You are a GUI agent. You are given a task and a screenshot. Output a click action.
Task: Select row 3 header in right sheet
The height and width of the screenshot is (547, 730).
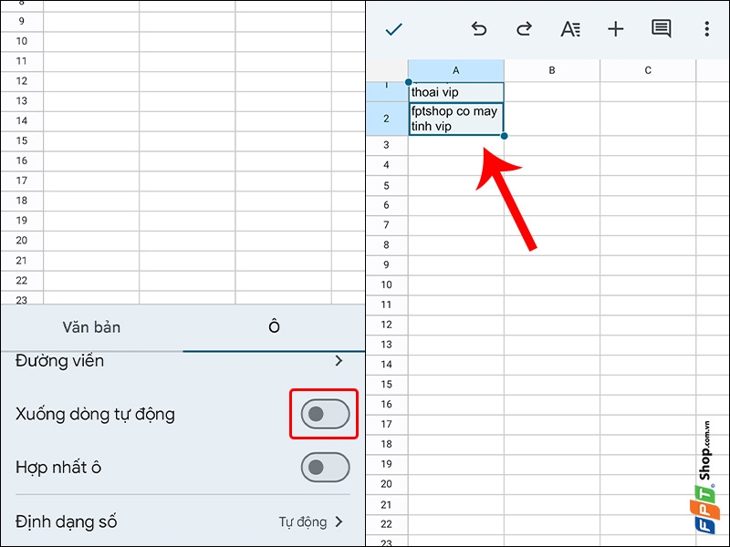[386, 145]
